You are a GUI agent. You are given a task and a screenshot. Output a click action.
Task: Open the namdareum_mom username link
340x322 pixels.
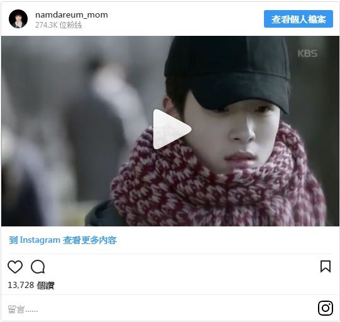(x=72, y=14)
